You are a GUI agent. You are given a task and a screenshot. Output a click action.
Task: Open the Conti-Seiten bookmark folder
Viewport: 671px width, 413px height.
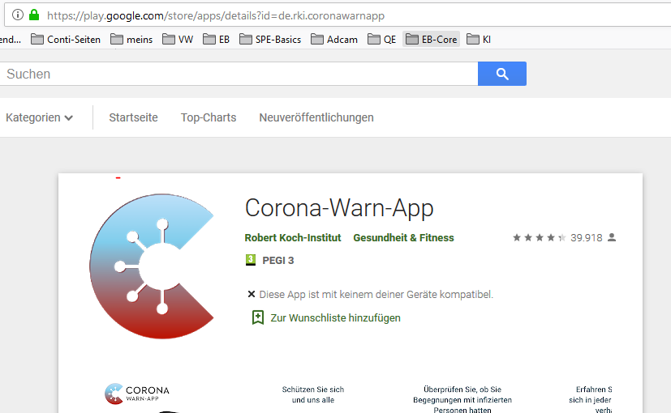tap(66, 40)
